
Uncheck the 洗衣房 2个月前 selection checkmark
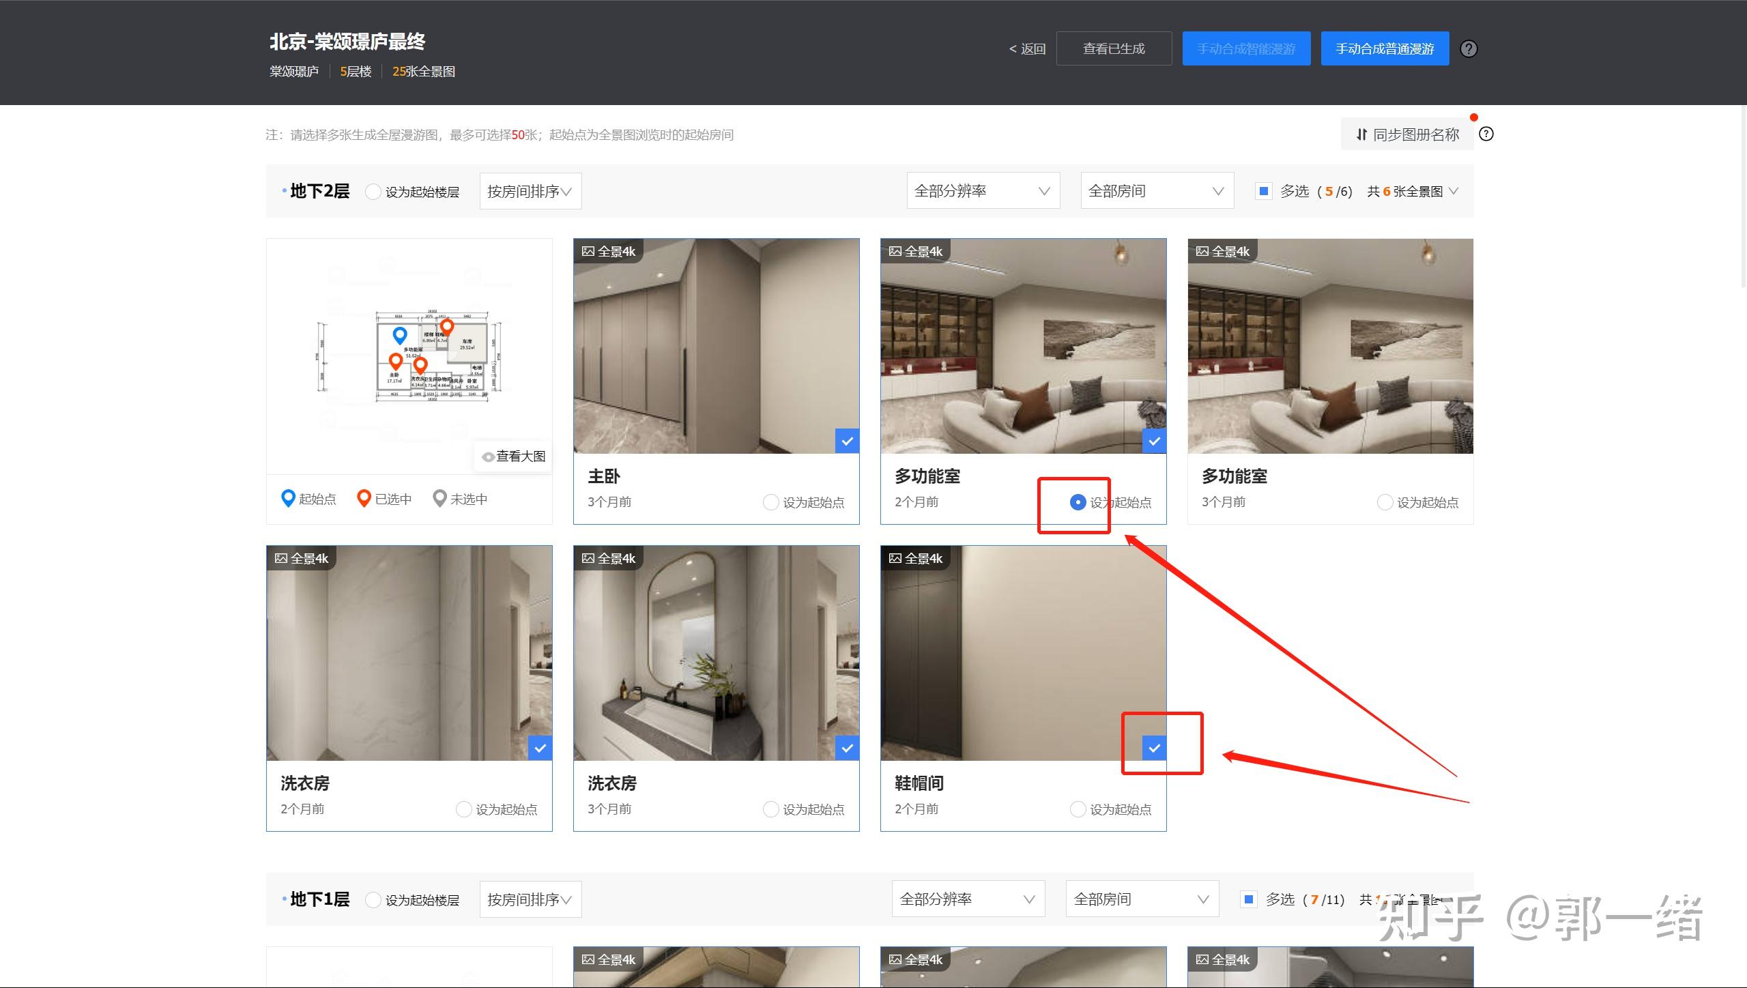(x=540, y=749)
